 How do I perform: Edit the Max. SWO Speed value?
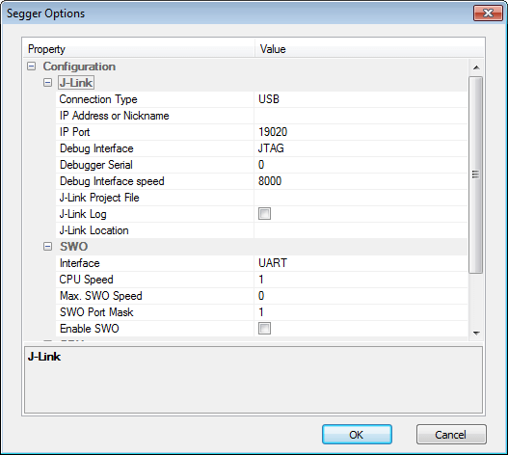pyautogui.click(x=361, y=296)
